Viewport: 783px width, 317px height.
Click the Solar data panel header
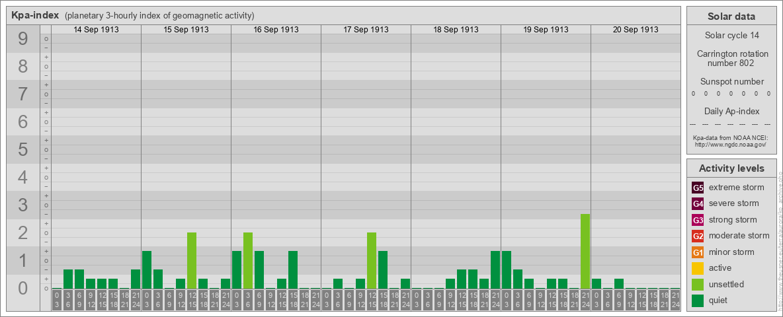click(731, 17)
